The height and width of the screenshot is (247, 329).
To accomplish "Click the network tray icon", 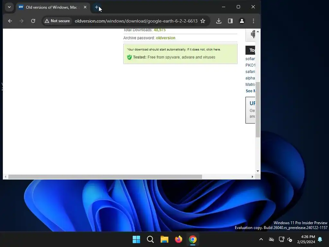I will [281, 239].
